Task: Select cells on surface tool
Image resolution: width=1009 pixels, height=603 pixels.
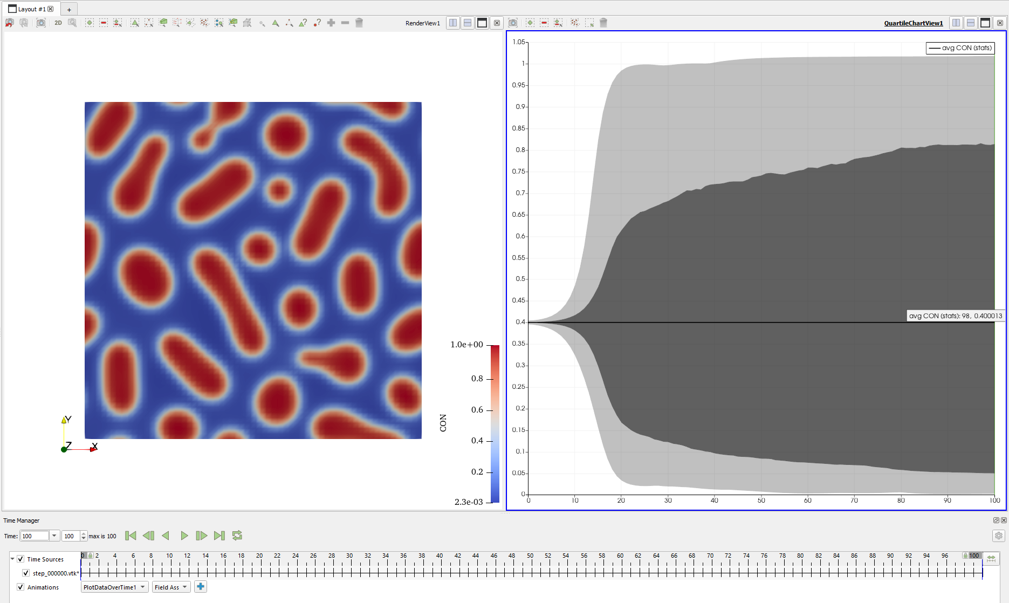Action: (x=135, y=23)
